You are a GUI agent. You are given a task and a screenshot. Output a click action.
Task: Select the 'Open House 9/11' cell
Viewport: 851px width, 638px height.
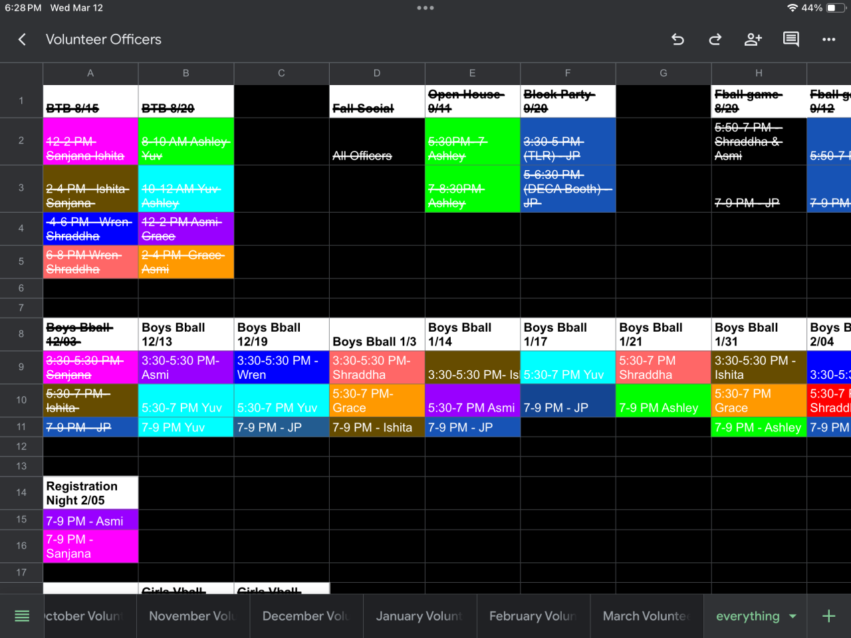[x=473, y=101]
